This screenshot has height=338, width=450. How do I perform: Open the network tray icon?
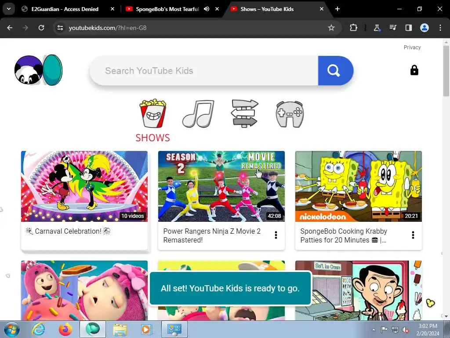pyautogui.click(x=395, y=330)
